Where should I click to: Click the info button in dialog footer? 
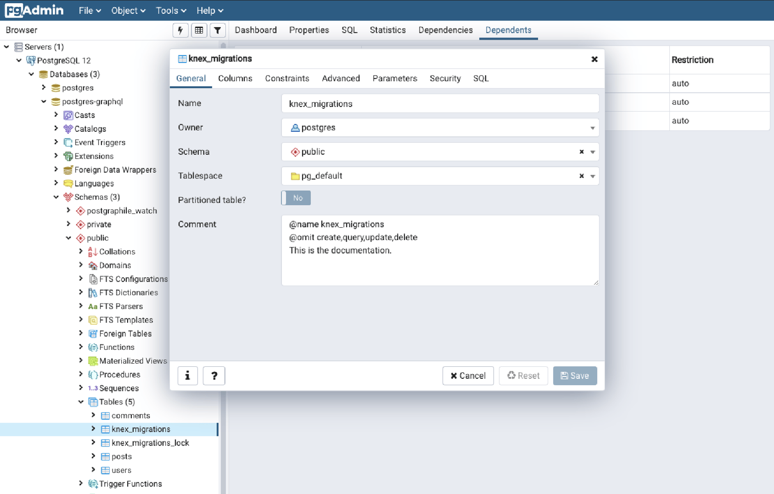point(188,376)
